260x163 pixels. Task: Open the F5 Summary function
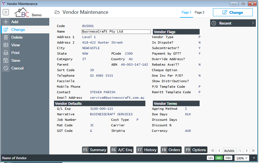[x=95, y=150]
